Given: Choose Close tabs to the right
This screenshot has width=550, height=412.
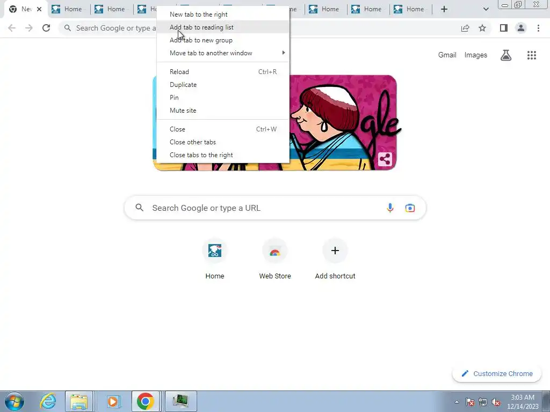Looking at the screenshot, I should (223, 155).
